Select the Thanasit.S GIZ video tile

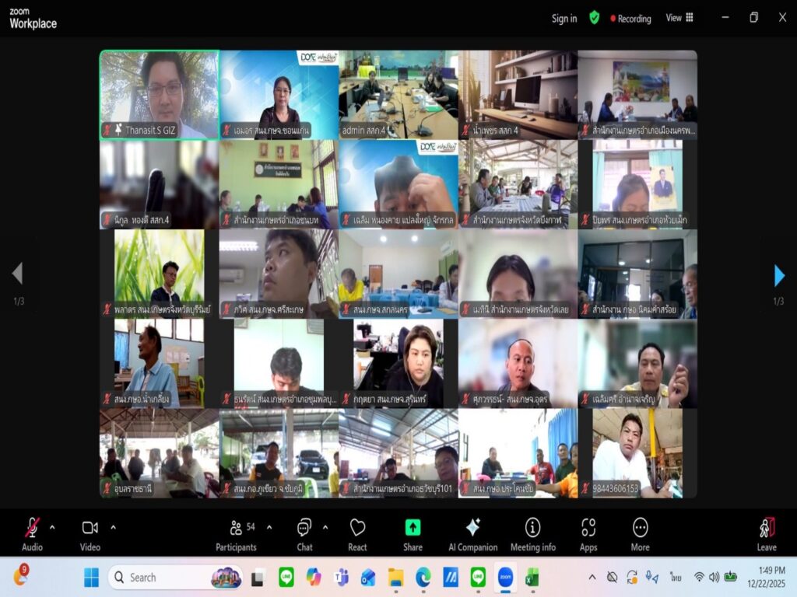pyautogui.click(x=159, y=95)
